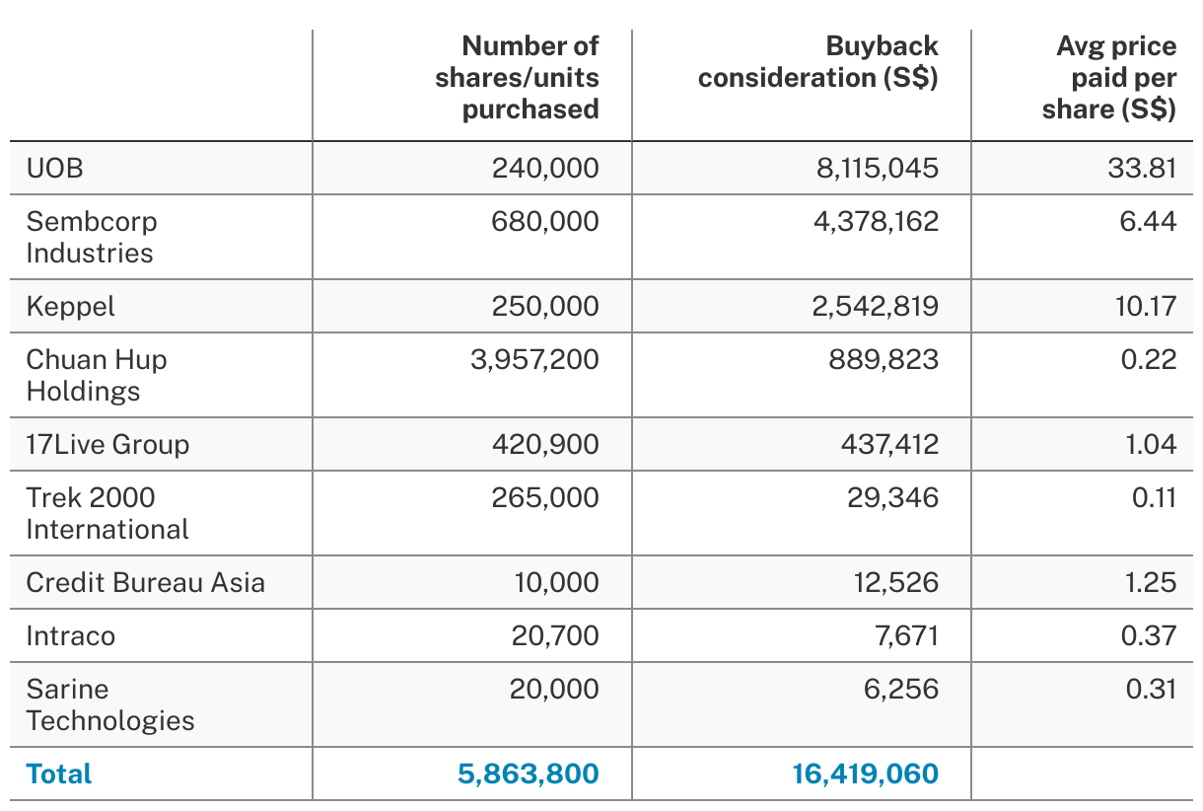Click the 17Live Group row name

pos(106,444)
